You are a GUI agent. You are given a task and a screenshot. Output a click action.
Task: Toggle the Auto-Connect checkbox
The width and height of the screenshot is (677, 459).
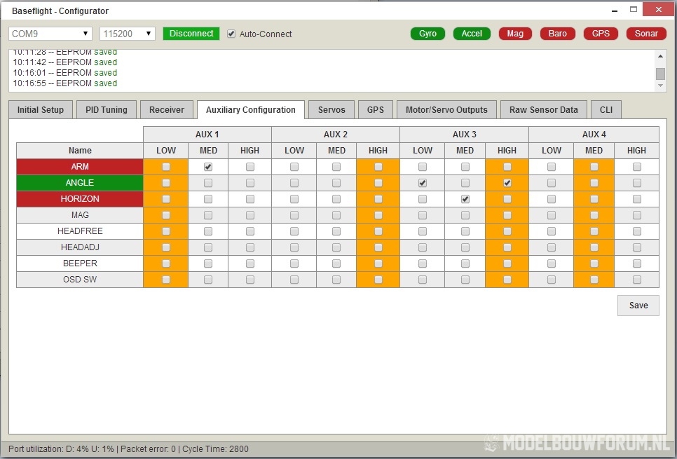[231, 34]
